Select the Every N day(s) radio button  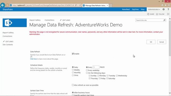point(87,67)
